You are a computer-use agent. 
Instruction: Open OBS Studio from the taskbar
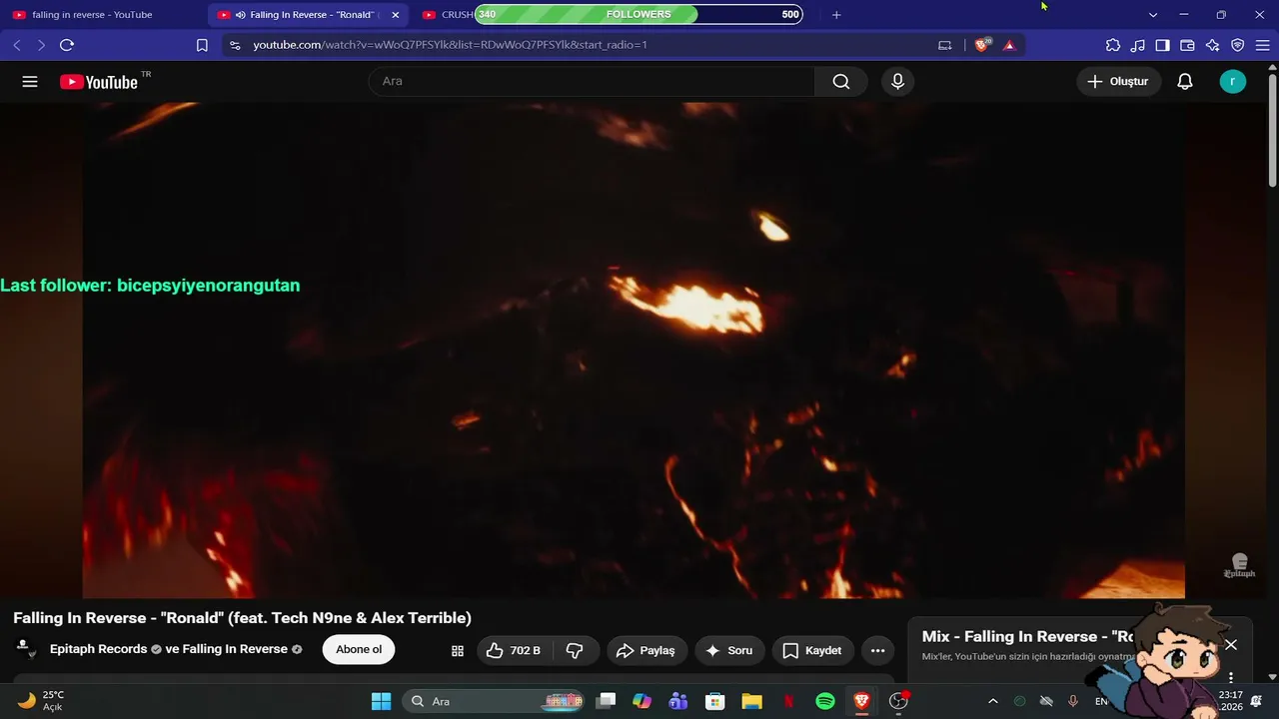898,701
